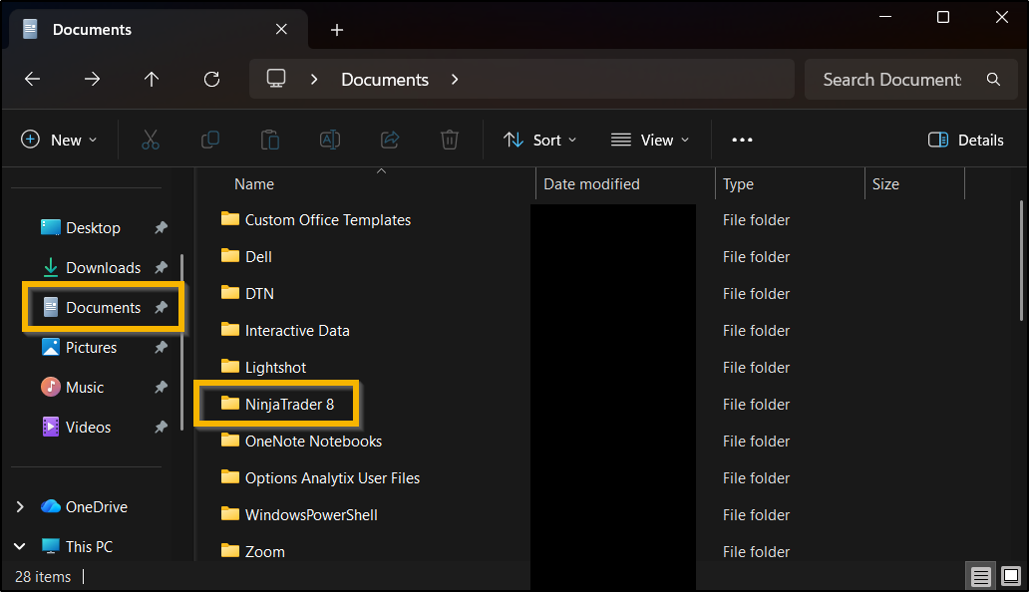
Task: Sort by the Name column header
Action: [254, 184]
